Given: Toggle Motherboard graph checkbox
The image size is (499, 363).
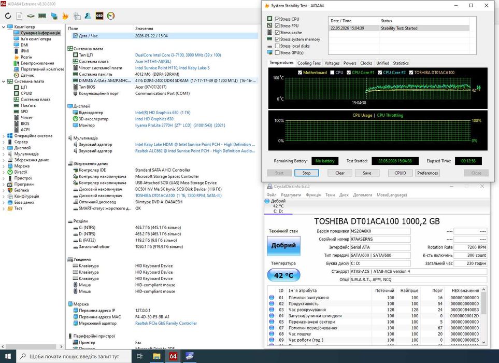Looking at the screenshot, I should pos(300,73).
